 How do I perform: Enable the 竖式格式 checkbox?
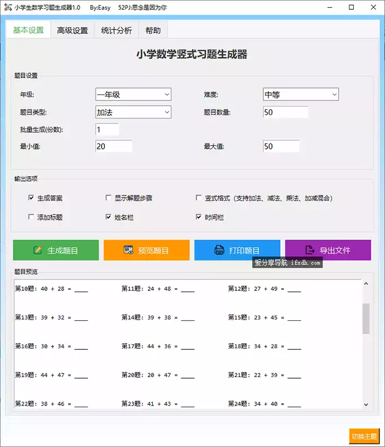point(198,198)
